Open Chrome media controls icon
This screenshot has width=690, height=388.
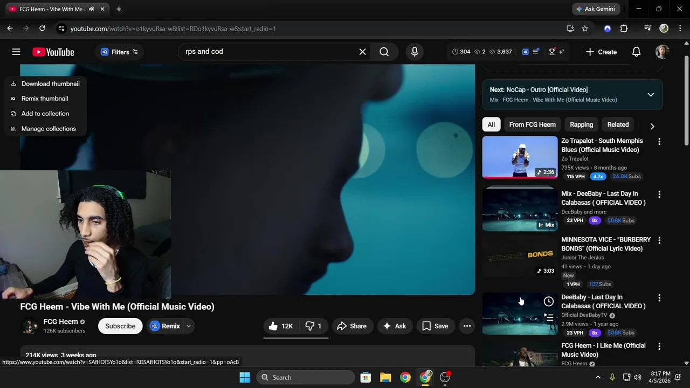point(648,29)
